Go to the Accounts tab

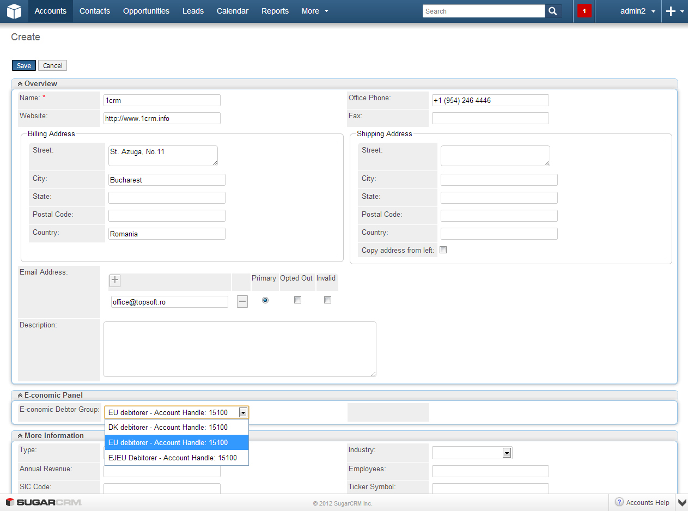point(51,11)
